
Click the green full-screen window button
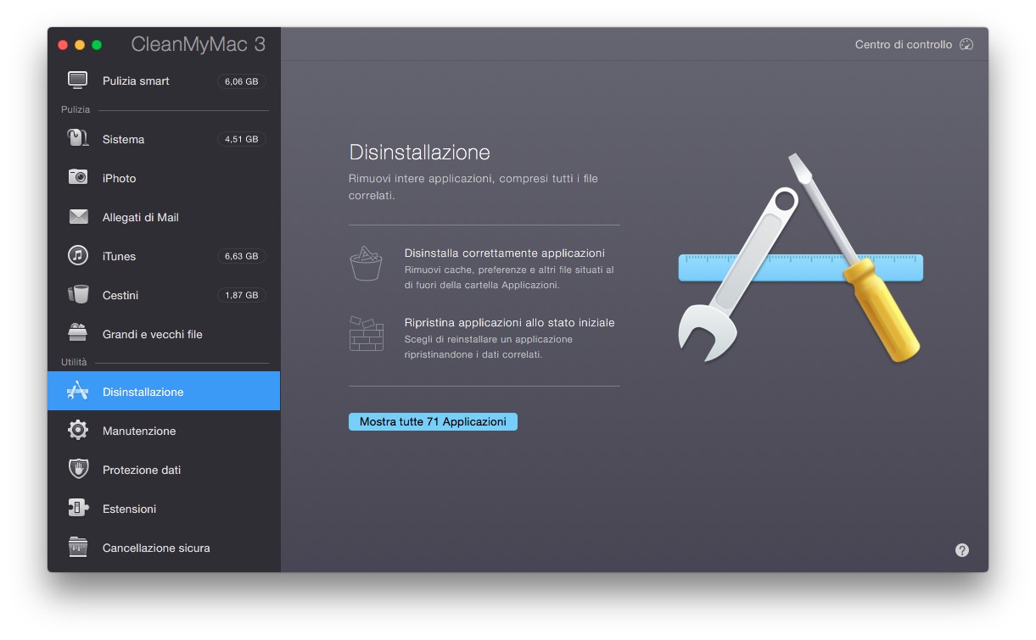click(97, 45)
